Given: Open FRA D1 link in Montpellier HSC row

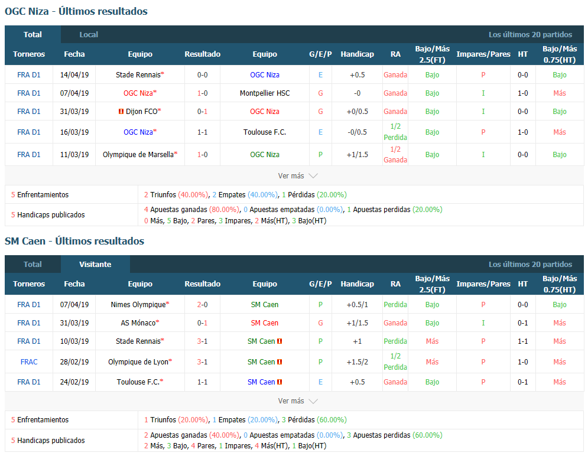Looking at the screenshot, I should point(29,93).
